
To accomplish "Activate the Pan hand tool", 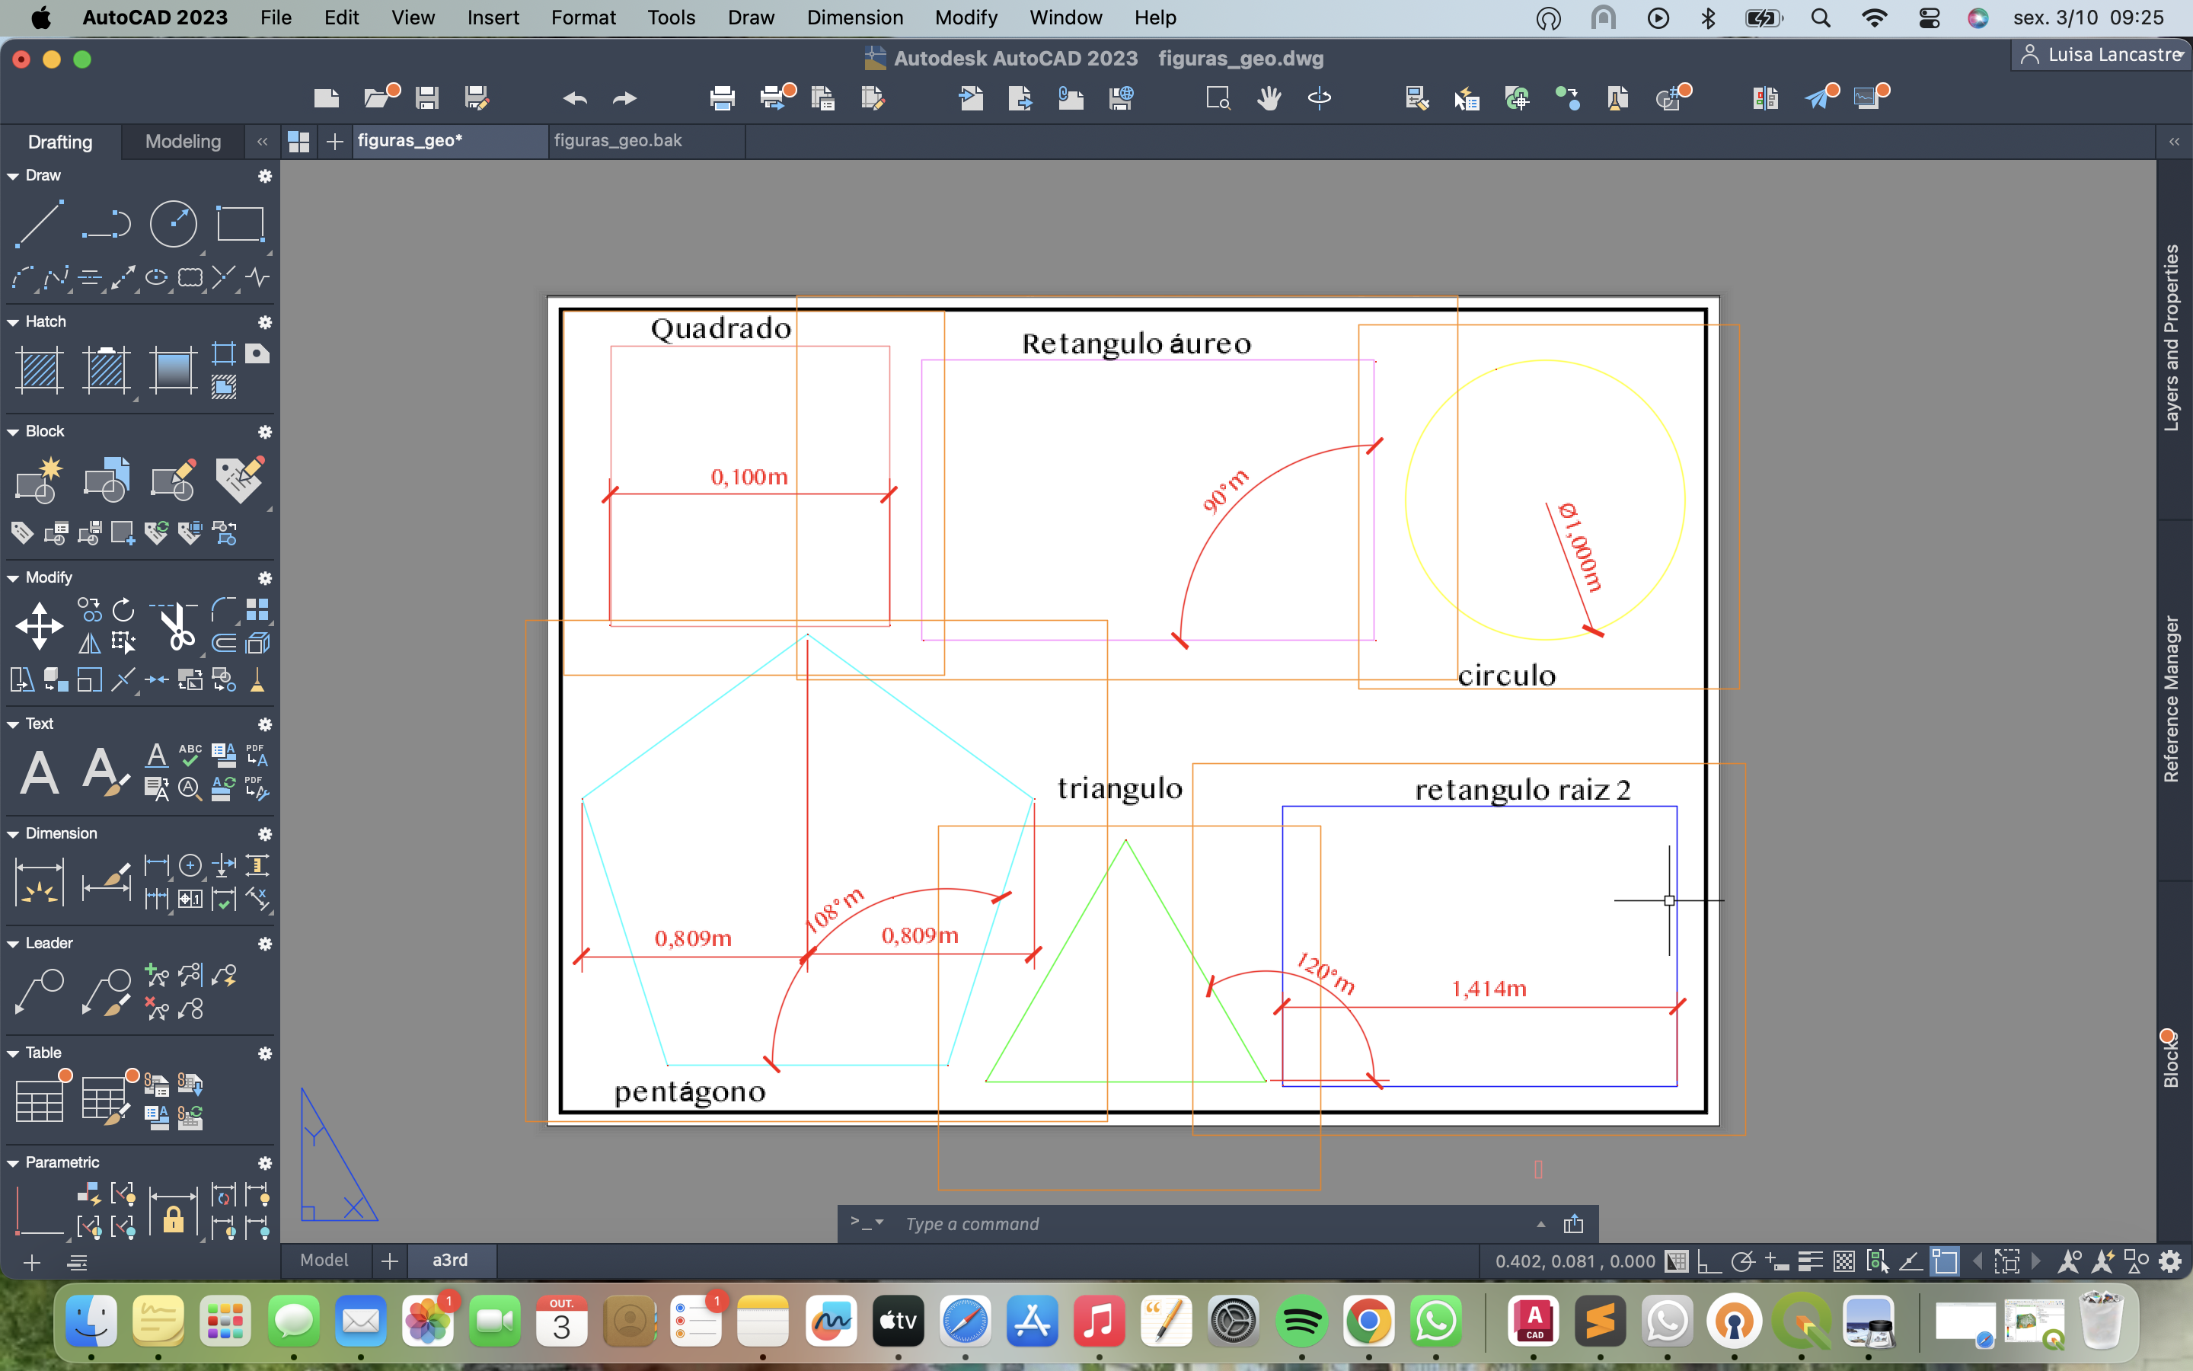I will click(1269, 98).
